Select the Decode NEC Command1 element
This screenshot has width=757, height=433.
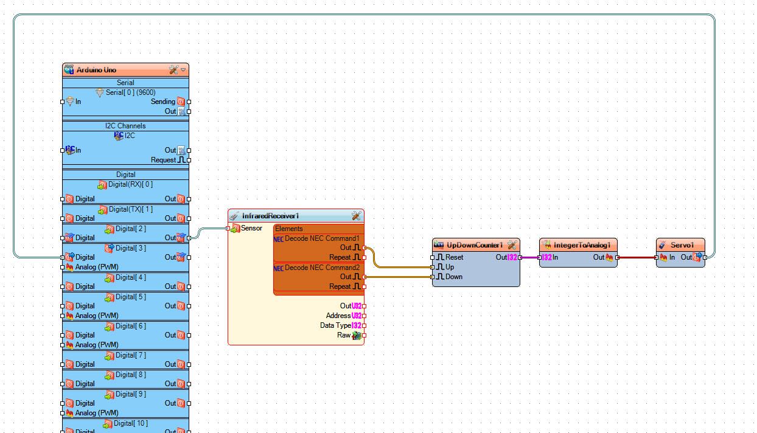(322, 238)
